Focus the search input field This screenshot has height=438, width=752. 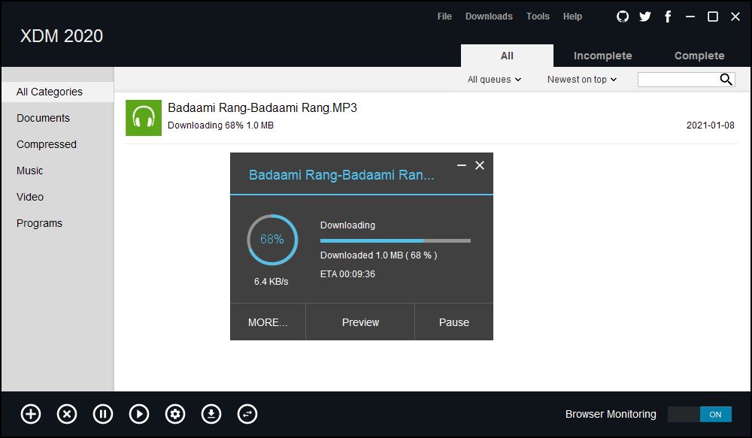click(x=678, y=80)
